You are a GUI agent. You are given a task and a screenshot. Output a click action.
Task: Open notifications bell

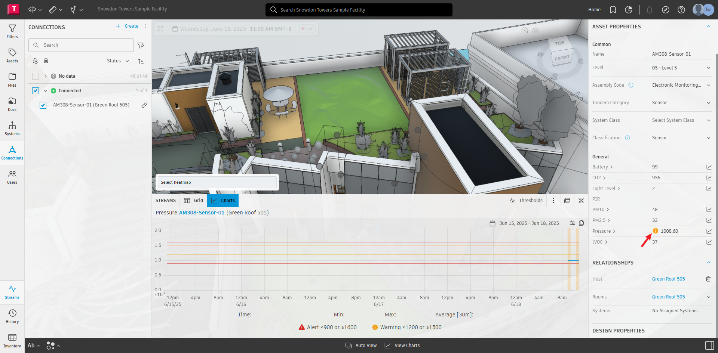[650, 10]
